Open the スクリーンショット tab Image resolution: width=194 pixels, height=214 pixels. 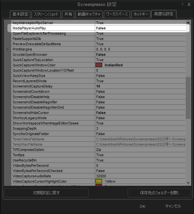pos(46,14)
